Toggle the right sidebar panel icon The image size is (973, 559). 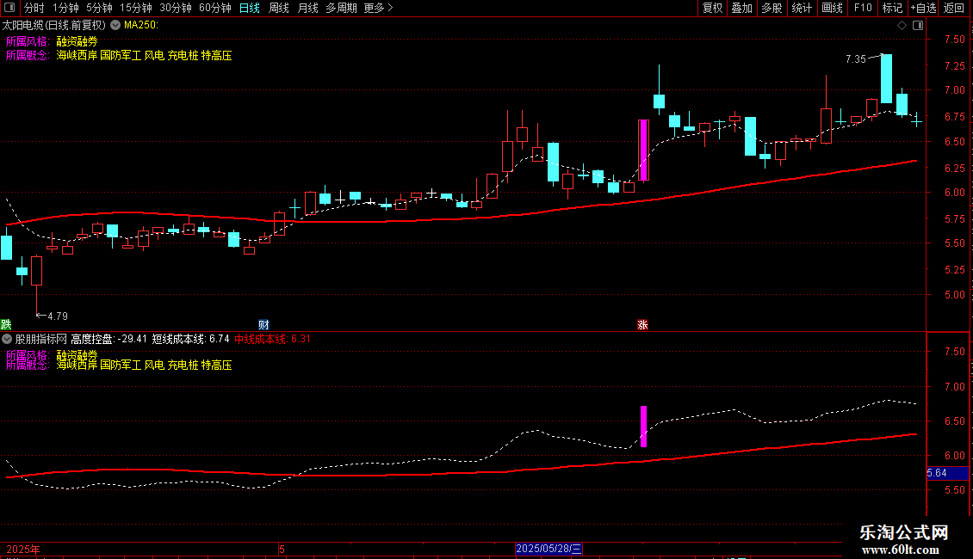point(918,26)
